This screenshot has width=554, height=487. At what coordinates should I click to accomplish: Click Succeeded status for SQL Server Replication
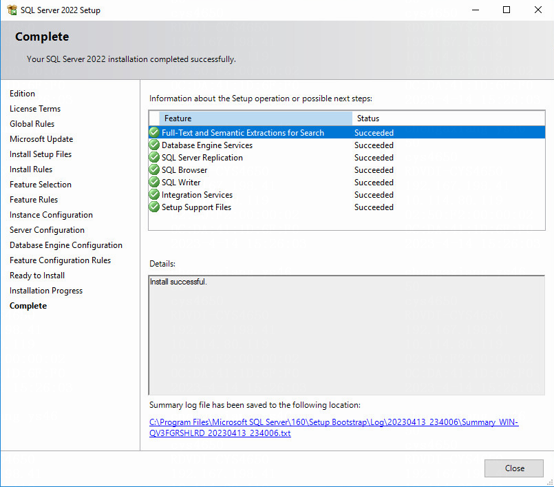tap(374, 157)
